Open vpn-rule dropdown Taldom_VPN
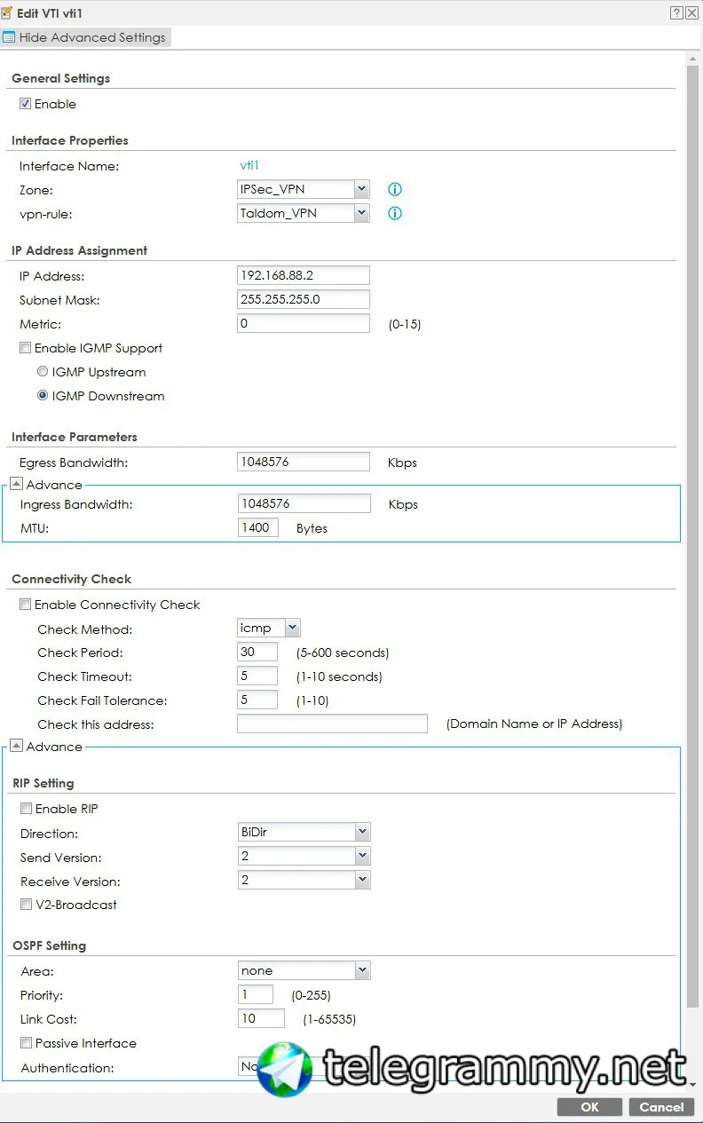 304,213
